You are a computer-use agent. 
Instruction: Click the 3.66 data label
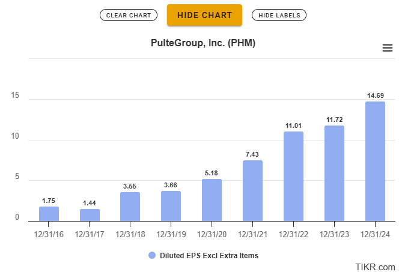point(171,185)
